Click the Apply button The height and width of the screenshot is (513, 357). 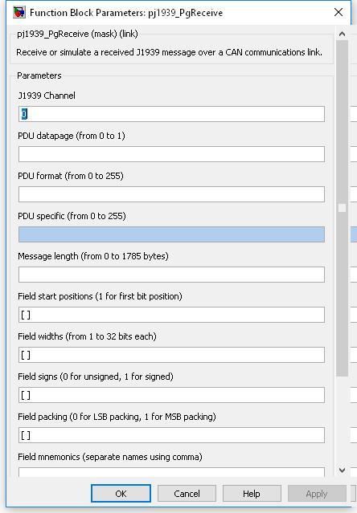pyautogui.click(x=317, y=494)
